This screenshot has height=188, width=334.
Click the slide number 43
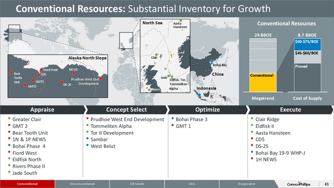326,184
